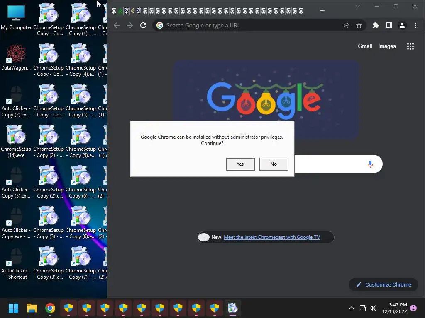Select the DataWagon desktop shortcut
This screenshot has width=425, height=318.
click(x=16, y=57)
